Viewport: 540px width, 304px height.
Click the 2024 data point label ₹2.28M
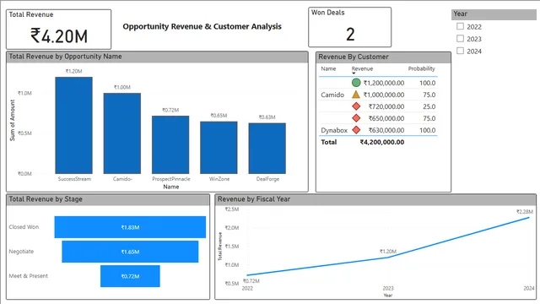coord(525,212)
